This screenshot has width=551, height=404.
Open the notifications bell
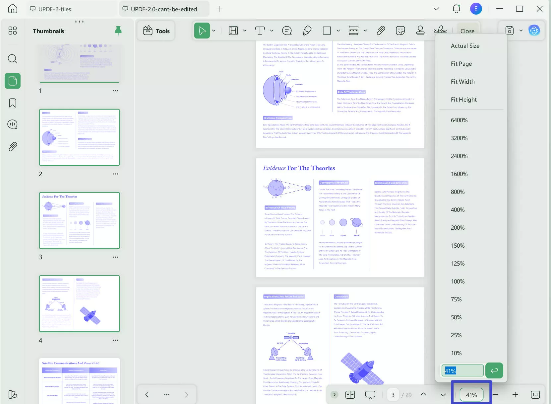(457, 9)
